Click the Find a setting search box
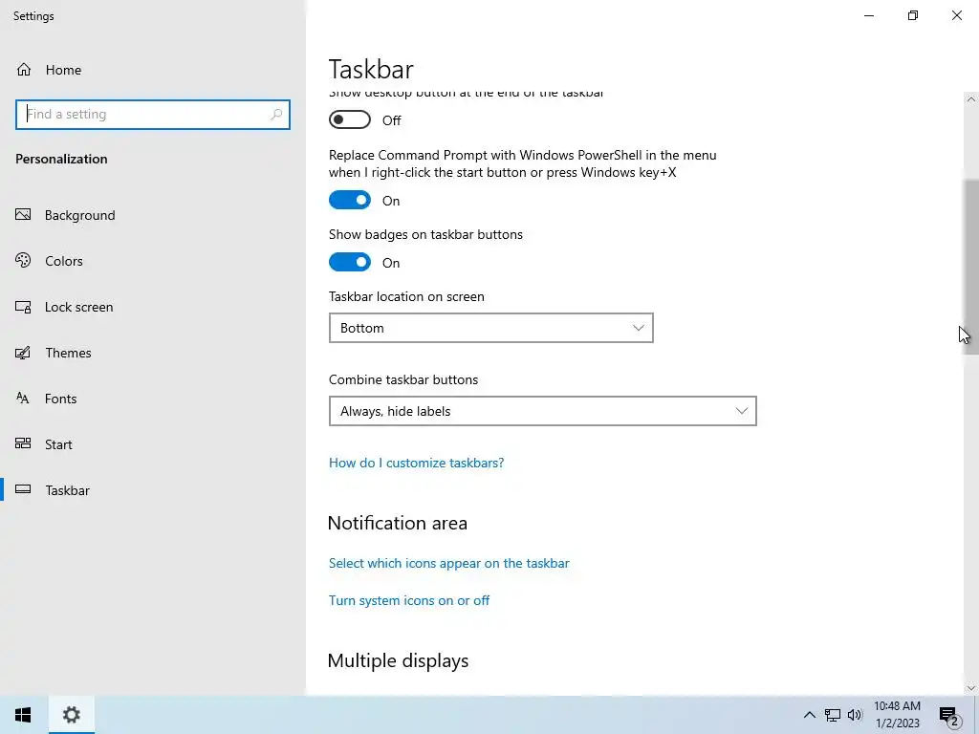 point(153,115)
